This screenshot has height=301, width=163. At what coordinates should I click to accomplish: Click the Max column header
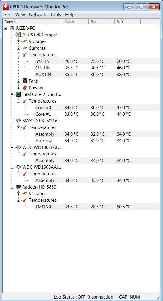tap(128, 22)
